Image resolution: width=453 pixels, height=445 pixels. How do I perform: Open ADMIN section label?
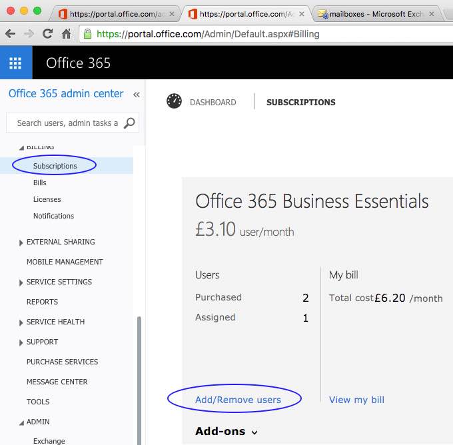(38, 422)
